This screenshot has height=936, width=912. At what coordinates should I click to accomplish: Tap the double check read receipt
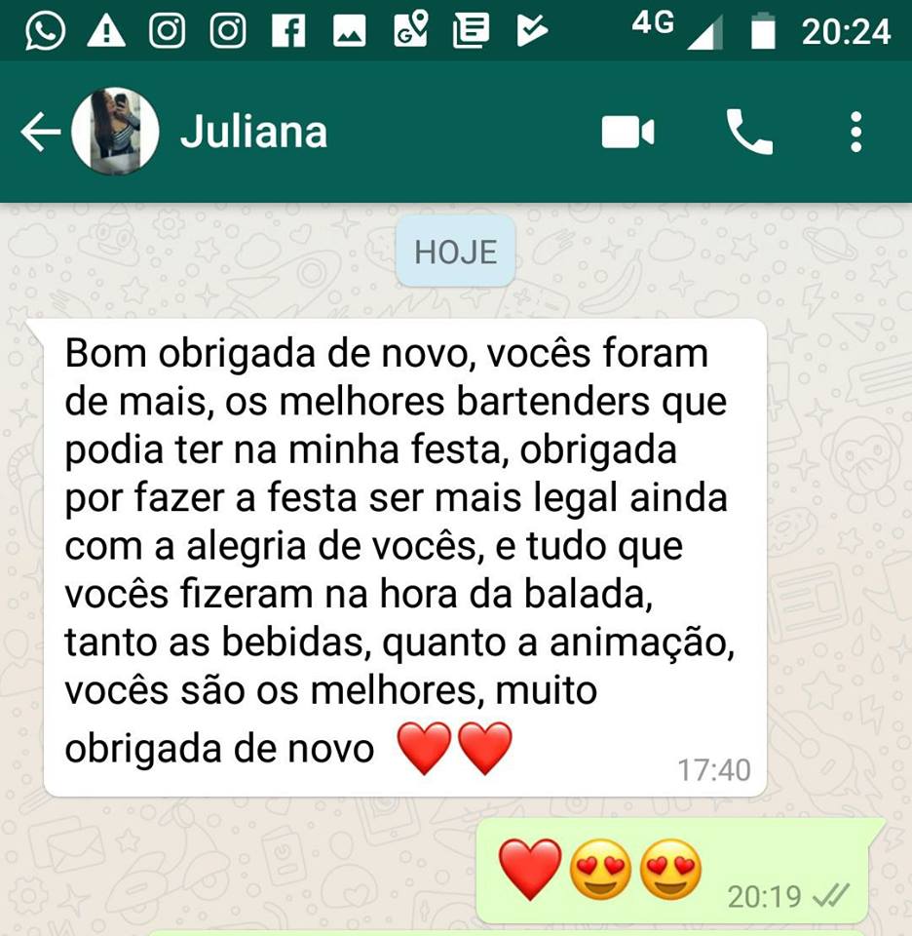click(831, 896)
